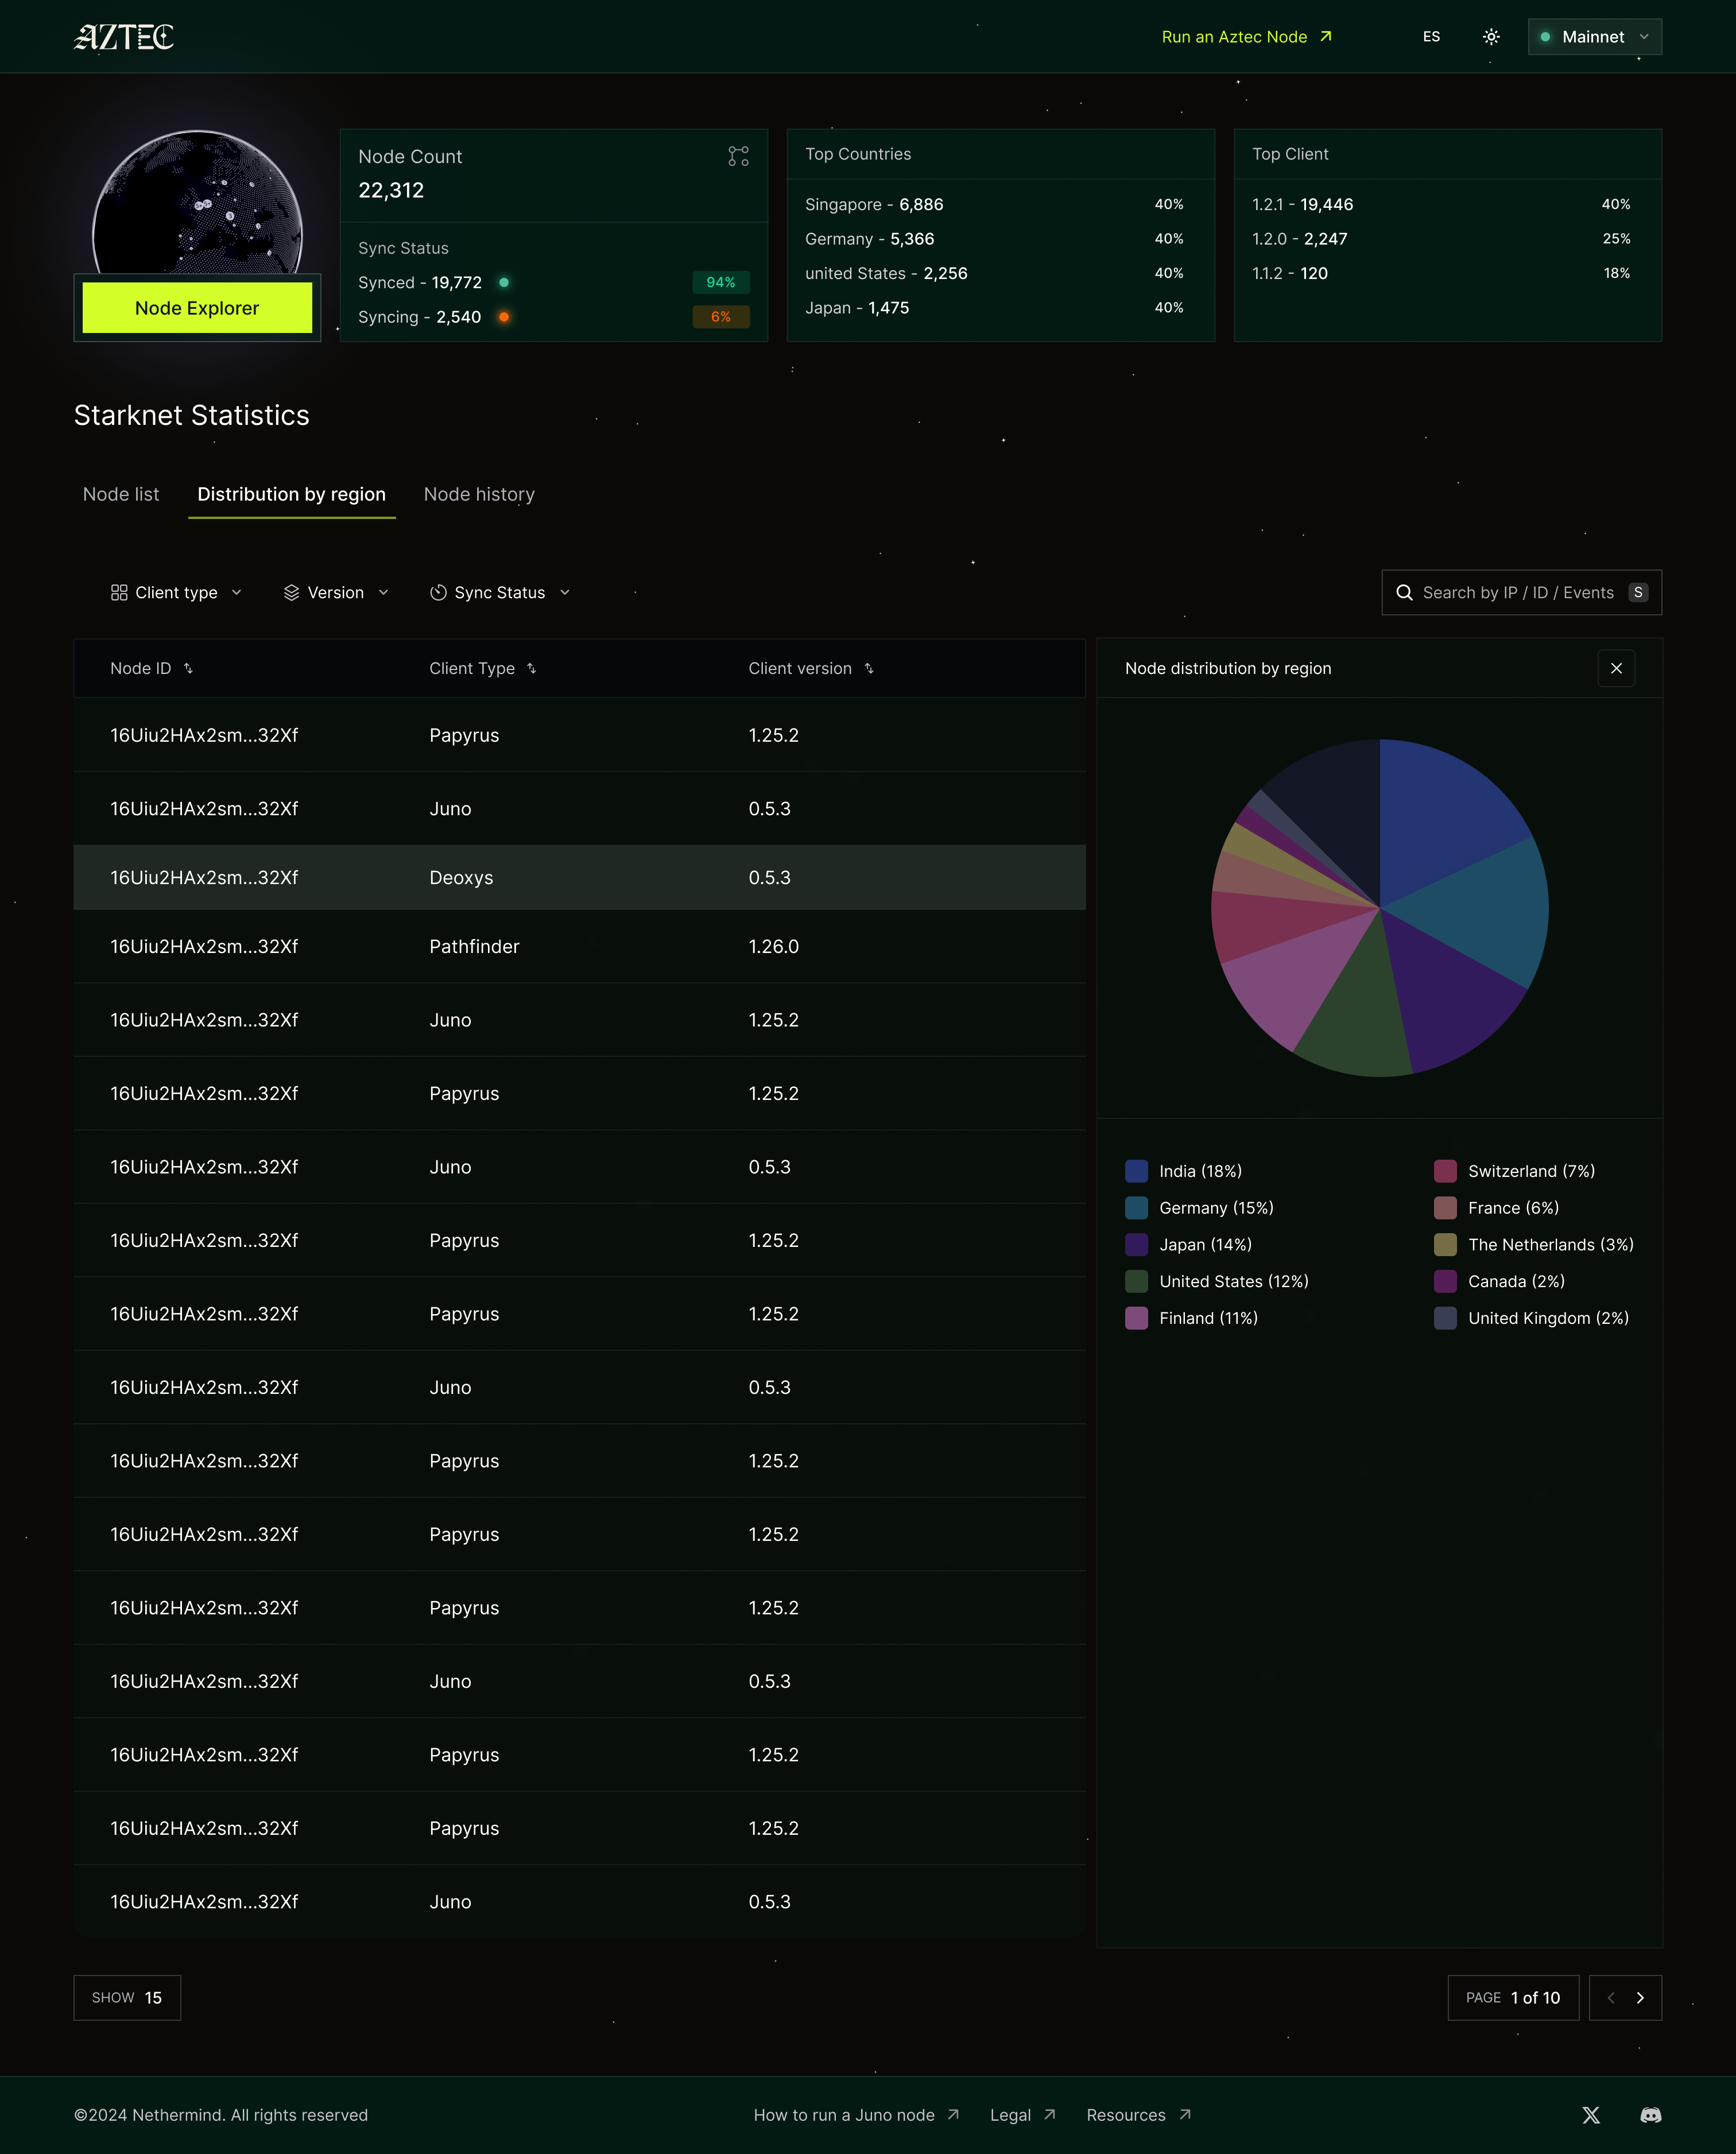Click the Syncing 6% badge
The image size is (1736, 2154).
point(721,317)
